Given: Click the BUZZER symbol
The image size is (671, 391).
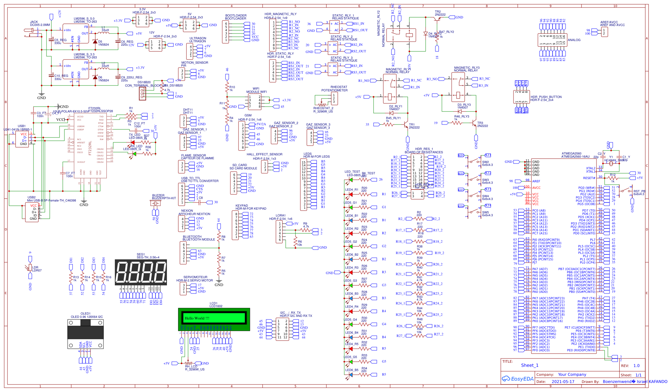Looking at the screenshot, I should 155,203.
